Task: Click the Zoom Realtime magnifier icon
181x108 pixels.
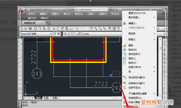Action: (x=96, y=28)
